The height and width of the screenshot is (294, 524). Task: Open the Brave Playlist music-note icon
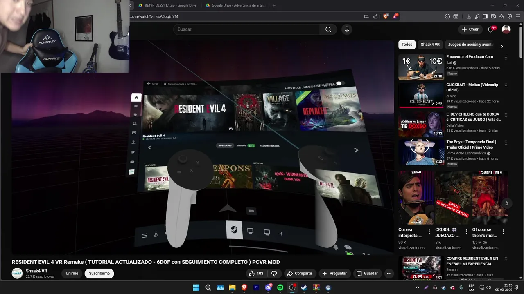[x=477, y=16]
